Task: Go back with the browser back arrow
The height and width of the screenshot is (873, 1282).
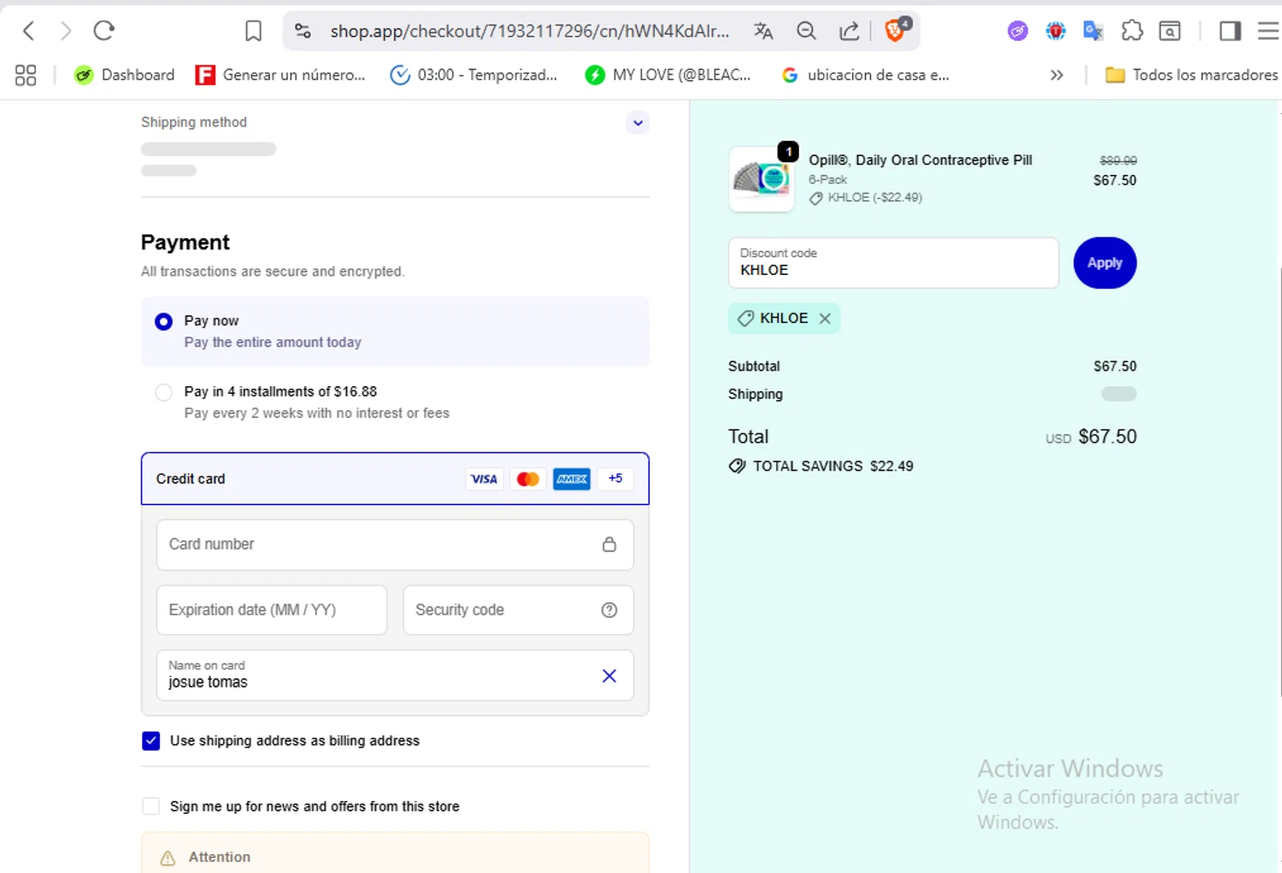Action: click(29, 32)
